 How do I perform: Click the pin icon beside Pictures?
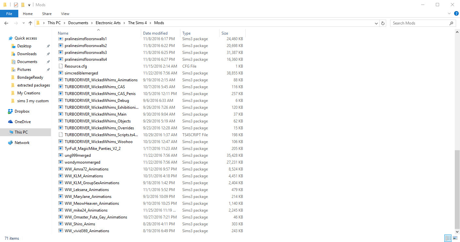(48, 70)
